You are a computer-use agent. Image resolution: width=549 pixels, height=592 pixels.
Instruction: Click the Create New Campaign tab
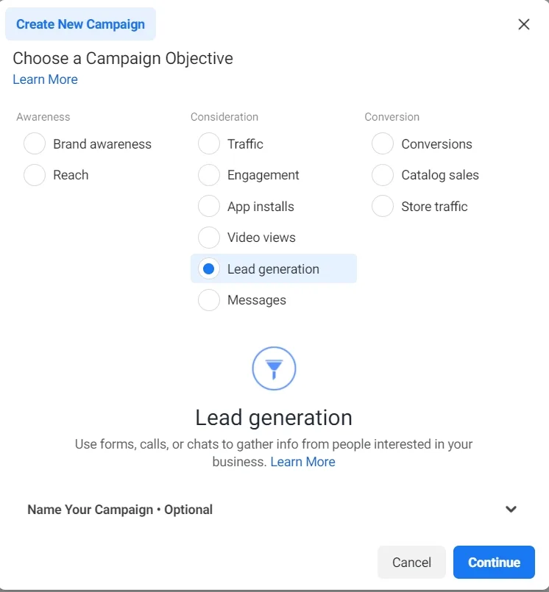pyautogui.click(x=80, y=24)
